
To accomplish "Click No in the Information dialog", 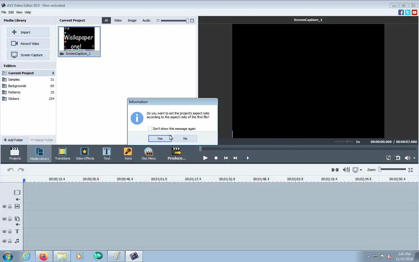I will [185, 139].
